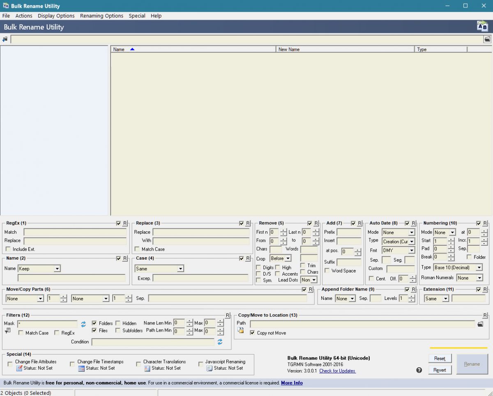Open the Javascript Renaming status icon
The height and width of the screenshot is (396, 493).
click(x=210, y=368)
